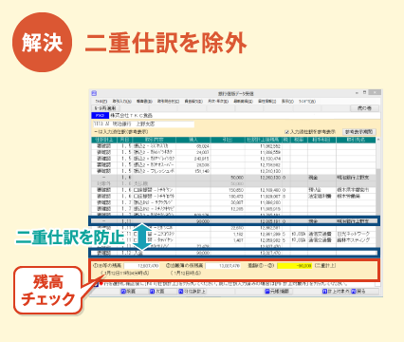Click the 仕訳計上 column header
The width and height of the screenshot is (404, 342).
pyautogui.click(x=104, y=140)
